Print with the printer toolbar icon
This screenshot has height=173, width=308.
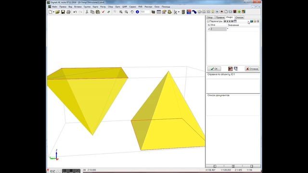[x=68, y=12]
